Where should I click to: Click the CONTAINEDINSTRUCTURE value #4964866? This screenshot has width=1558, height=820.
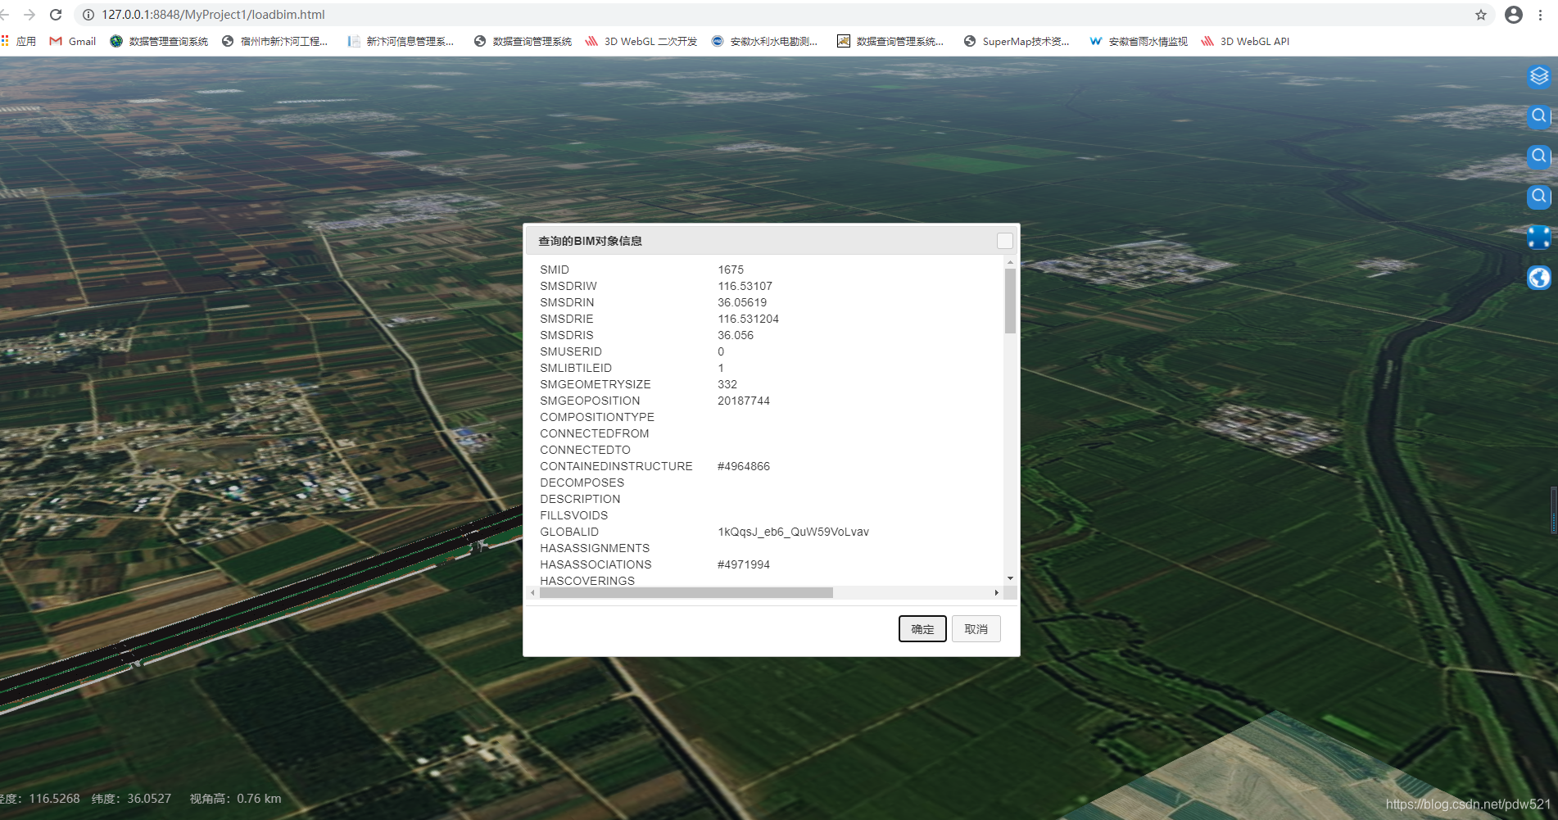(744, 466)
